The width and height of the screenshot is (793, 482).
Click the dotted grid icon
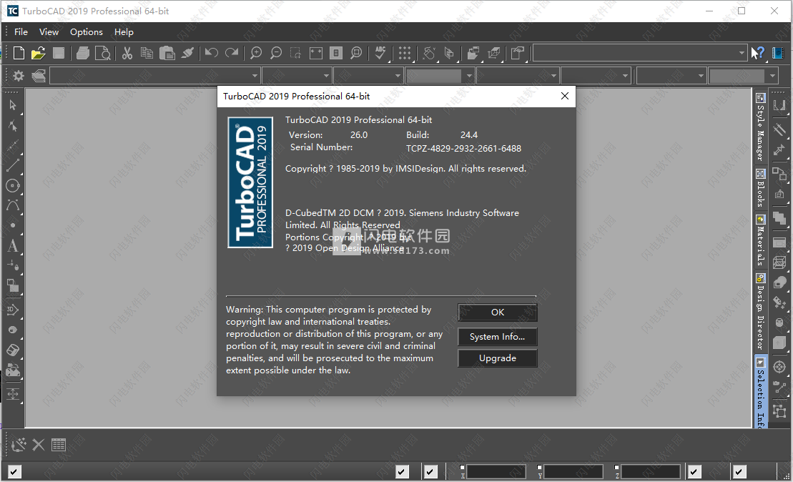click(405, 53)
